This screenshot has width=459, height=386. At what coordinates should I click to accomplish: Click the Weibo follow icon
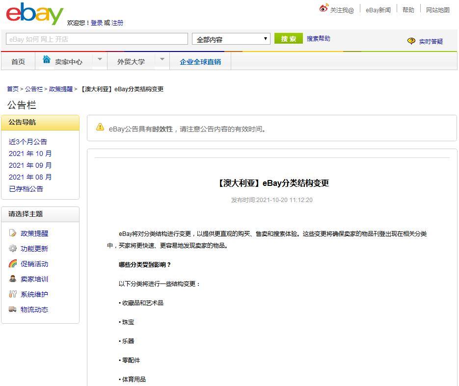click(324, 8)
